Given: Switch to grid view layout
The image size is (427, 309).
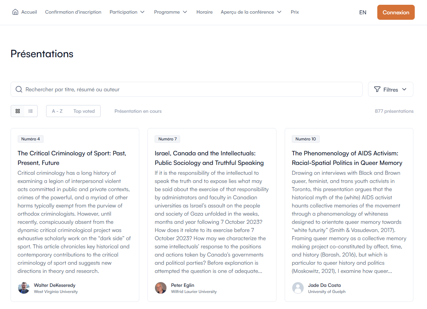Looking at the screenshot, I should 18,111.
